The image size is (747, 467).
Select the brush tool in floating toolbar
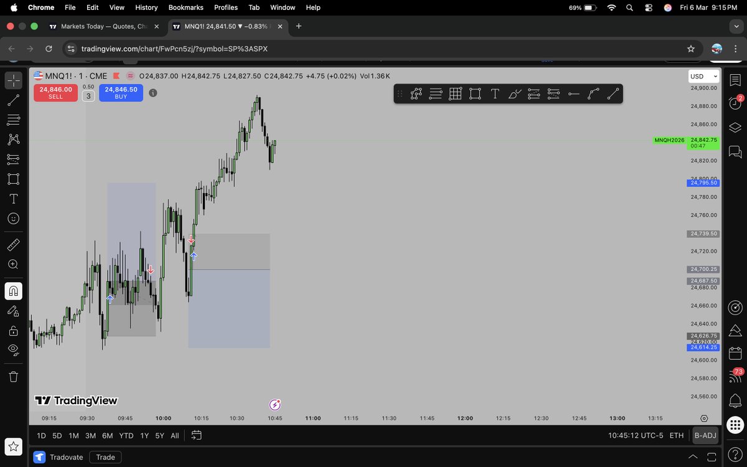coord(515,93)
